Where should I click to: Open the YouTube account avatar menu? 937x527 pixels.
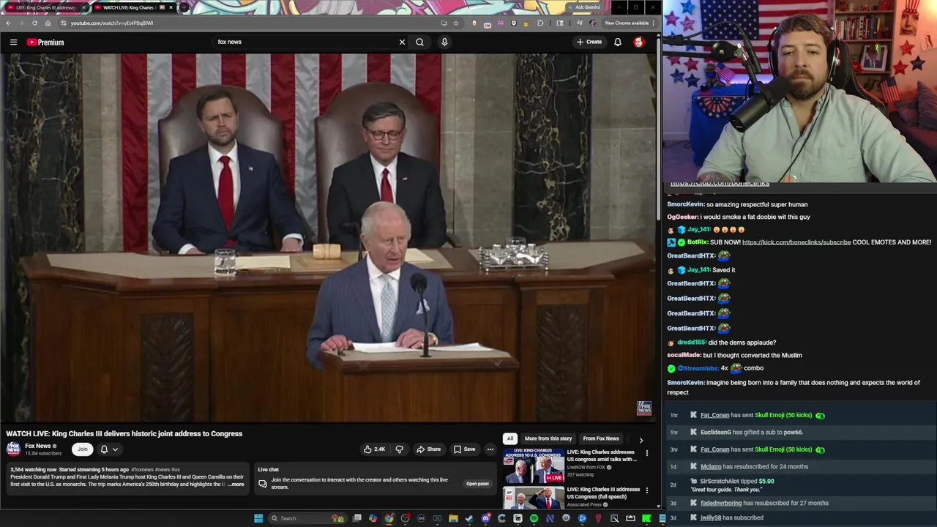(639, 42)
